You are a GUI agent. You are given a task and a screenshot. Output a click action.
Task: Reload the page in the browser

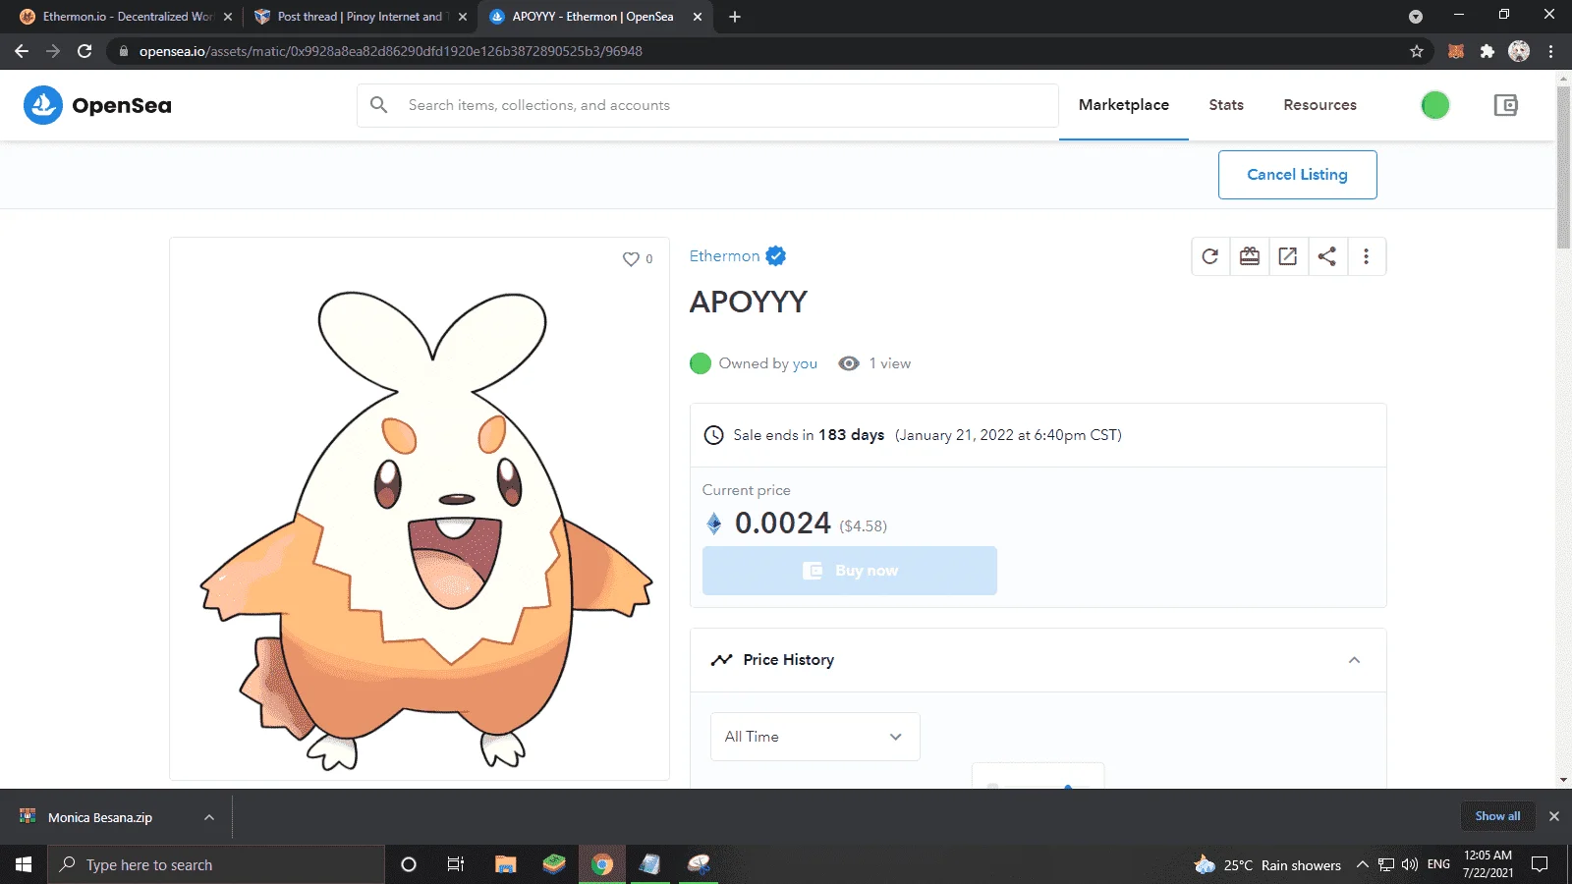tap(84, 51)
